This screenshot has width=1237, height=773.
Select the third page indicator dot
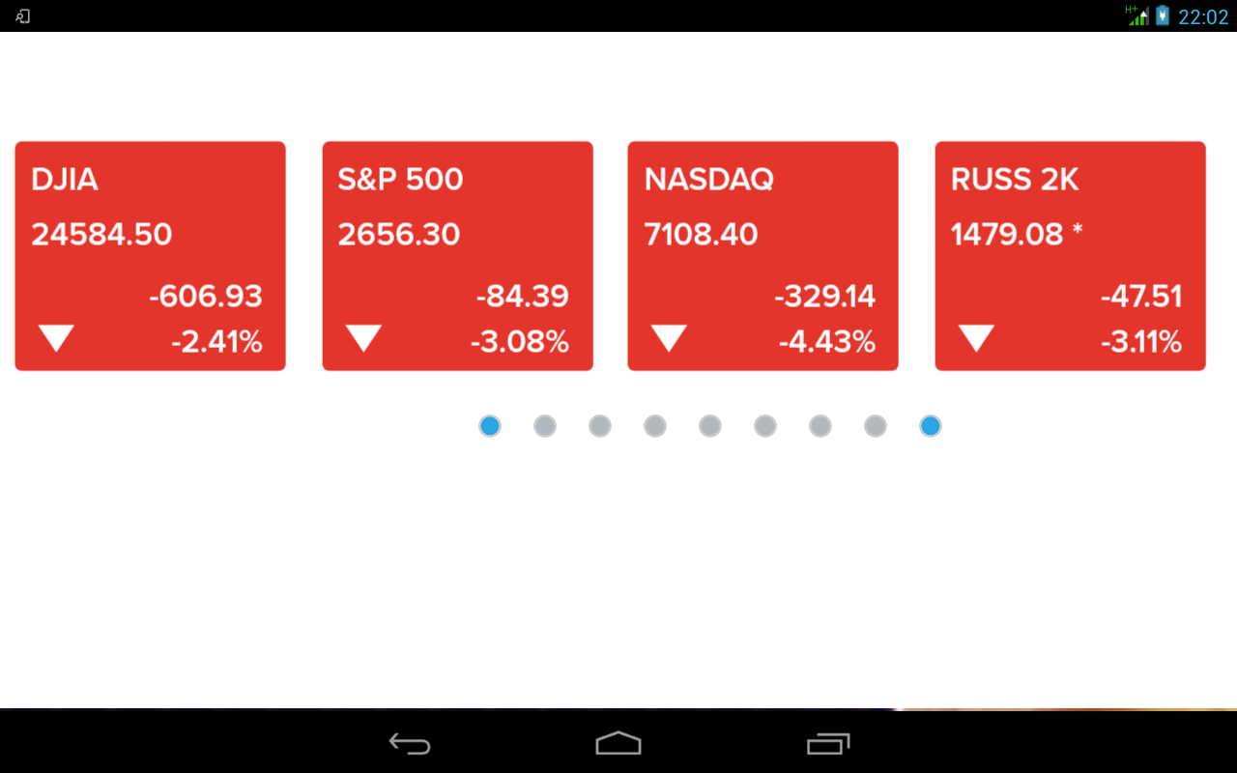[x=600, y=426]
